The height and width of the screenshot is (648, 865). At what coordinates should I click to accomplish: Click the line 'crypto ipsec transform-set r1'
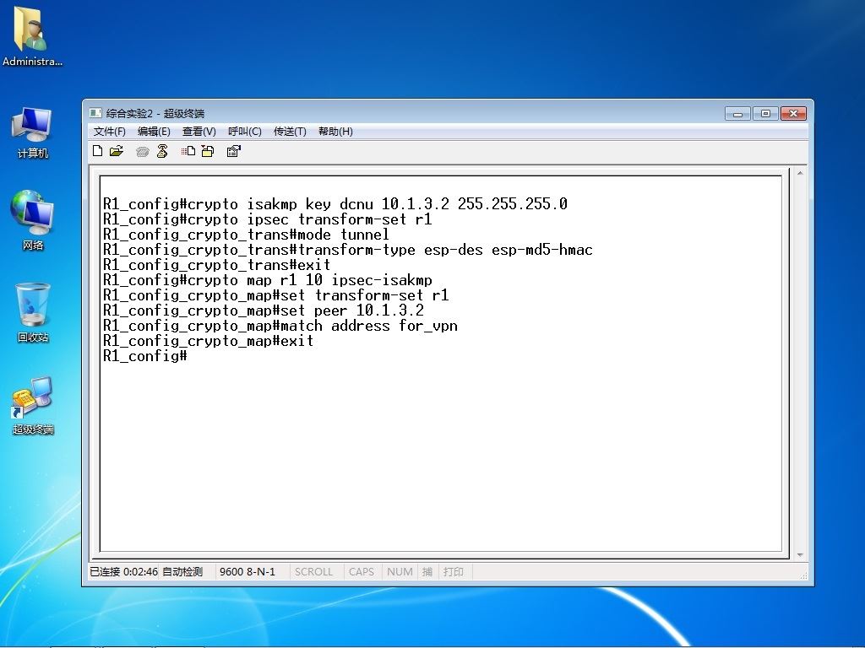268,219
